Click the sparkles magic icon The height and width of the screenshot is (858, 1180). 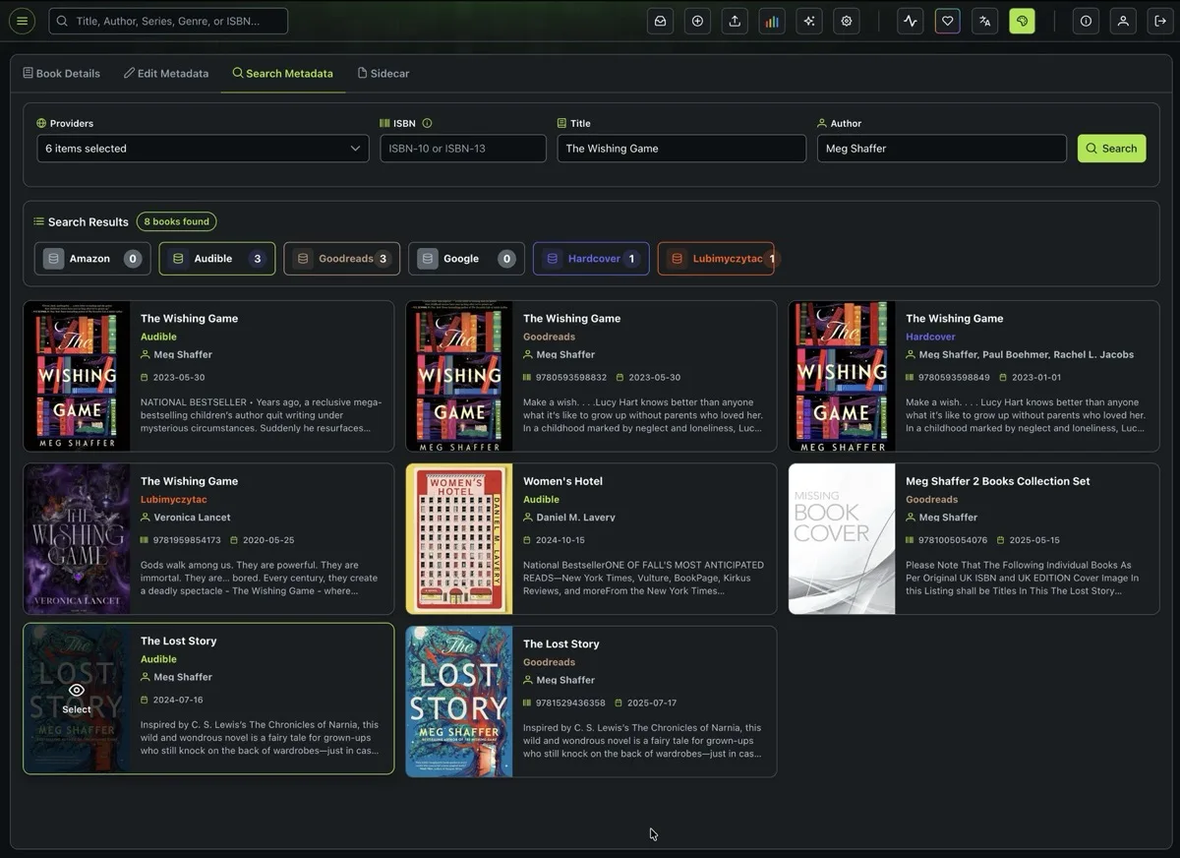pos(809,21)
